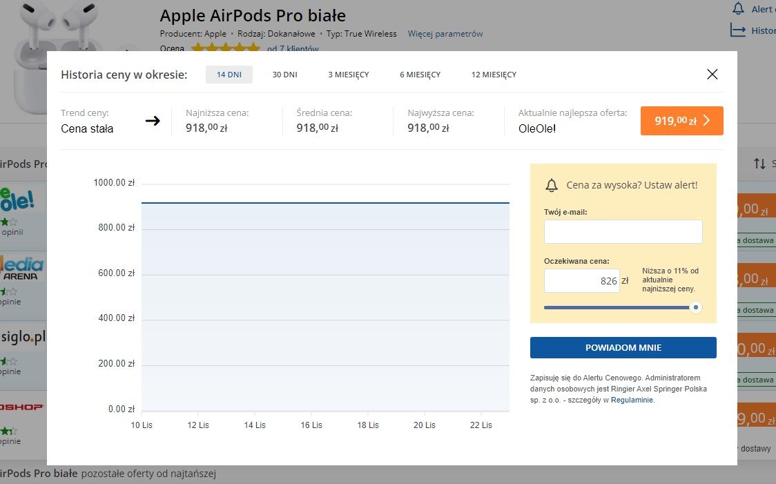Click the Alert bell icon on the background page
Image resolution: width=776 pixels, height=484 pixels.
coord(738,8)
